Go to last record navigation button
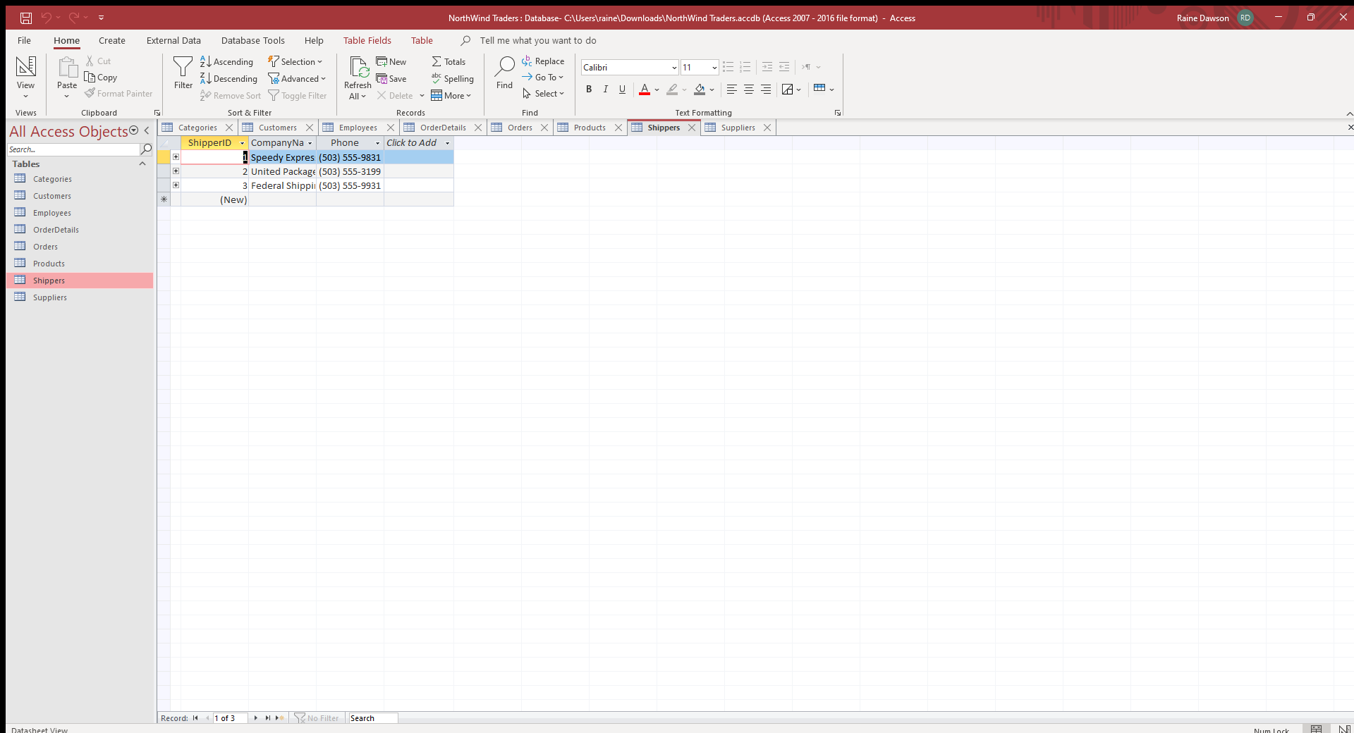Screen dimensions: 1354x733 (x=268, y=718)
